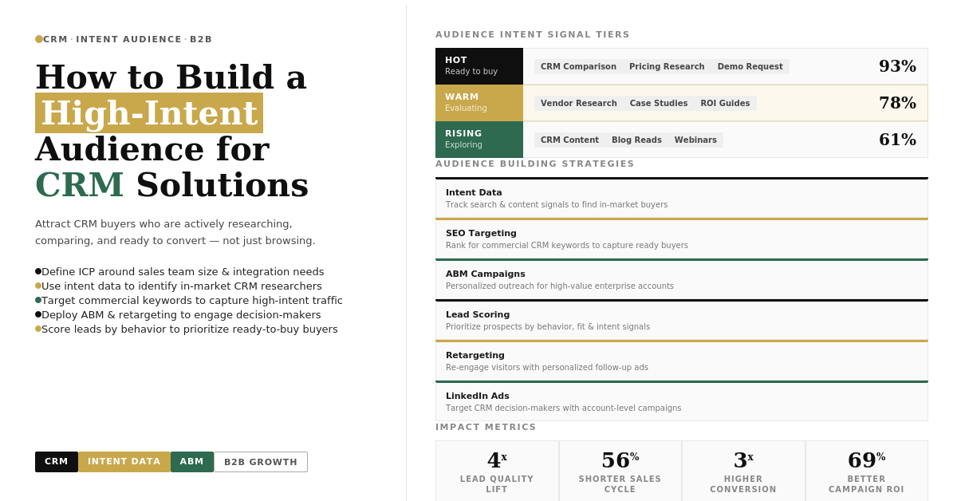Click the Demo Request chip
This screenshot has height=501, width=957.
(750, 67)
